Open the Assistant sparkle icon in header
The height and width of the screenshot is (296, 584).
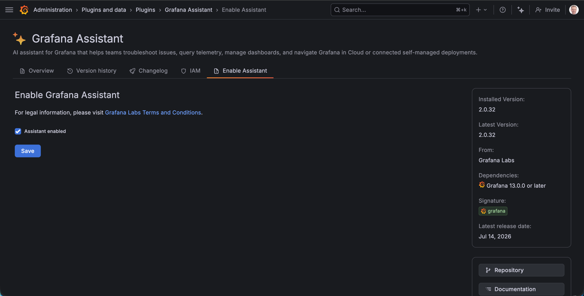pos(520,10)
